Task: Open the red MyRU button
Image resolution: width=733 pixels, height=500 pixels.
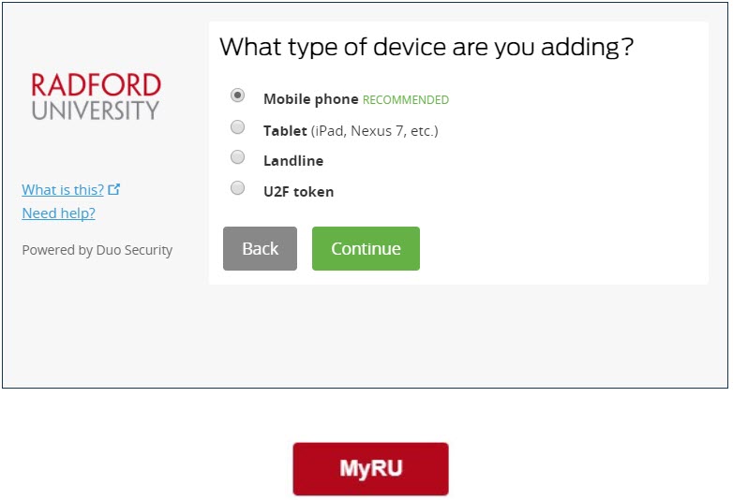Action: click(370, 468)
